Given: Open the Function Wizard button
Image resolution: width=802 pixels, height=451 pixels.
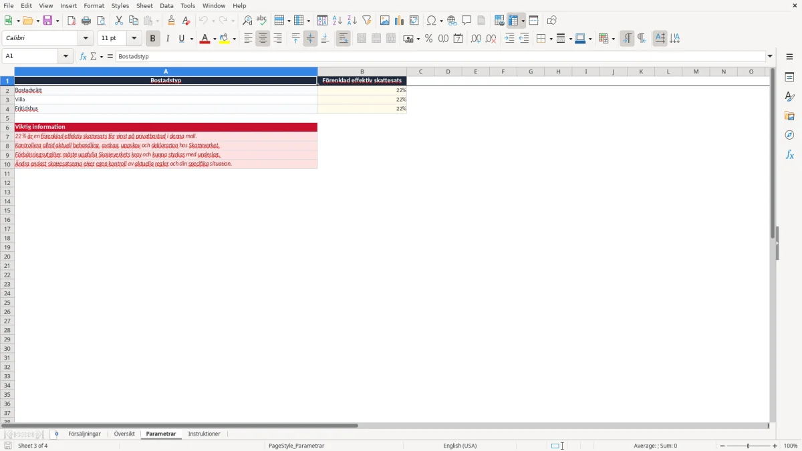Looking at the screenshot, I should 83,56.
